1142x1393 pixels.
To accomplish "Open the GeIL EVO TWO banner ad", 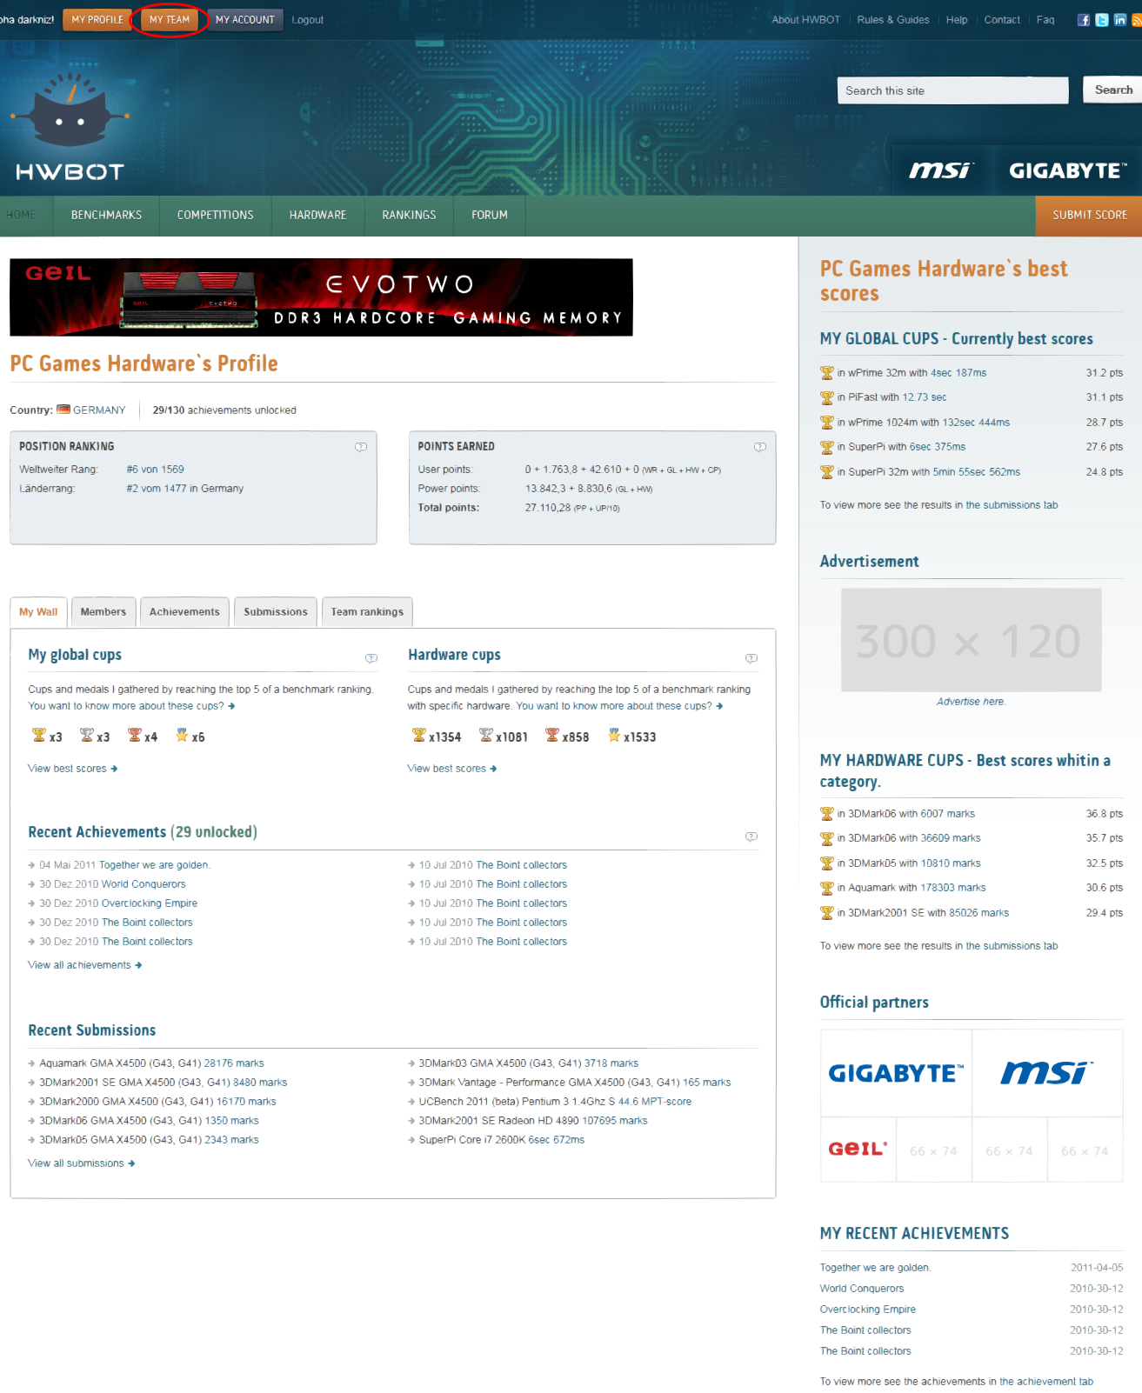I will coord(321,297).
